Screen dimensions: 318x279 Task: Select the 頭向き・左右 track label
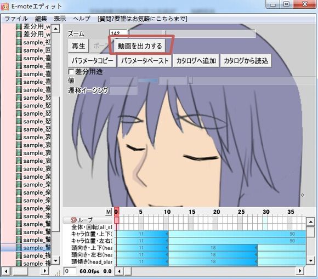92,255
